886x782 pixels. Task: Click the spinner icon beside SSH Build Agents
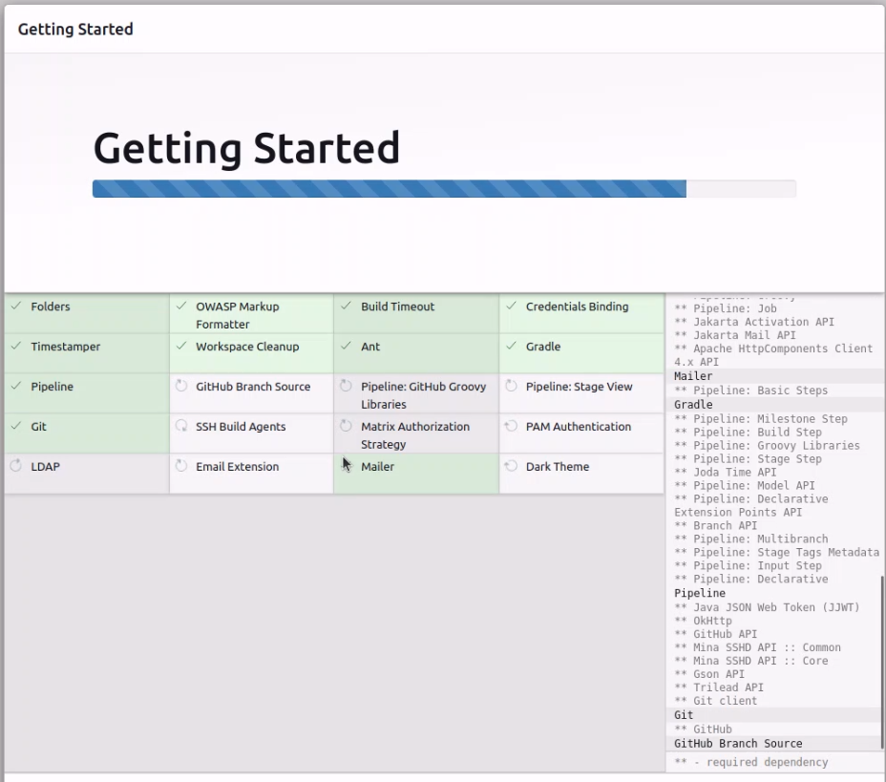pos(180,426)
